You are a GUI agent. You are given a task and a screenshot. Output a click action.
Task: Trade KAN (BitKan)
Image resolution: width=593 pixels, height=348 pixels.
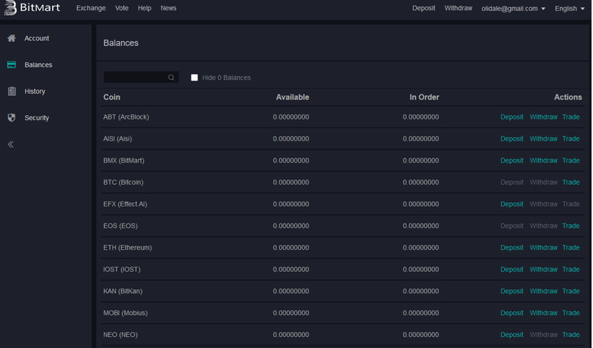(571, 291)
